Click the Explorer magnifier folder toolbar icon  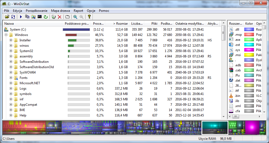point(33,17)
